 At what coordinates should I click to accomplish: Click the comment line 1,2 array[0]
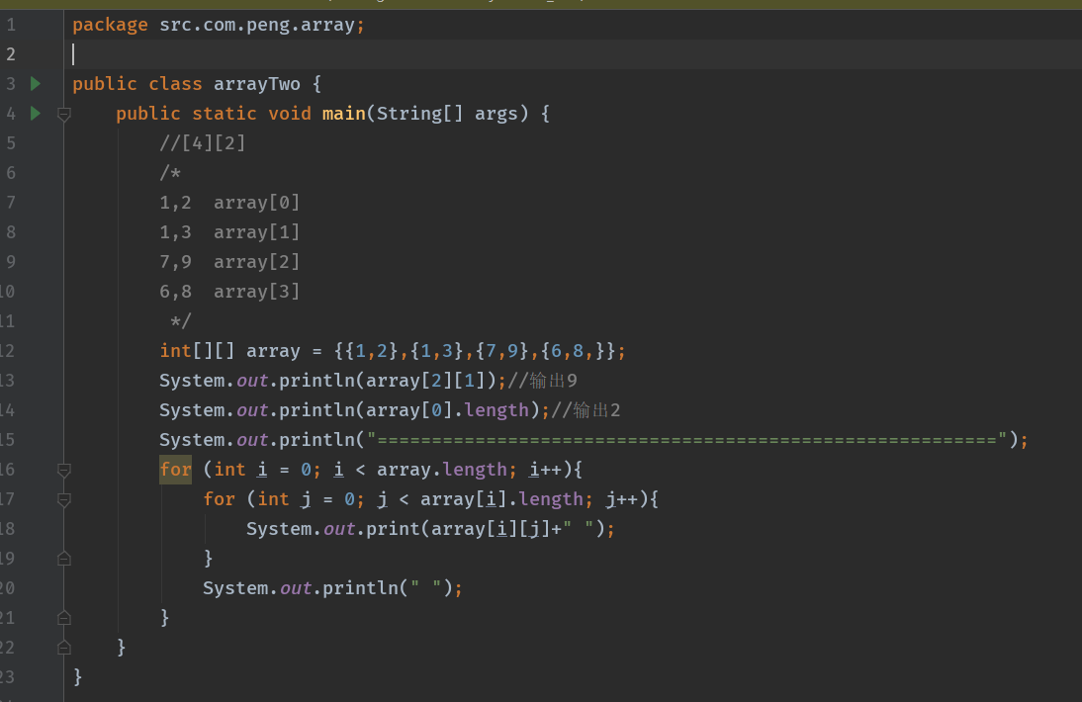tap(229, 202)
